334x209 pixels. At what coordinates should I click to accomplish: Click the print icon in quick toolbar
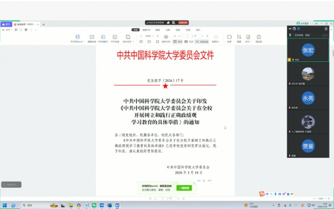click(x=26, y=30)
